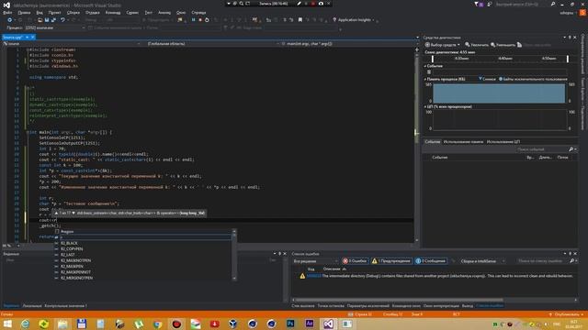
Task: Click the left handle of the diagnostics timeline
Action: tap(433, 59)
